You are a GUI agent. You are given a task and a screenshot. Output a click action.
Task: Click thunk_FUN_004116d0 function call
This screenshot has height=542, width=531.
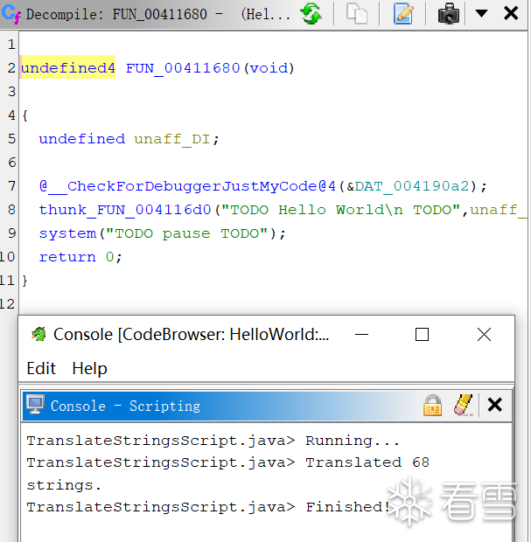[x=125, y=210]
